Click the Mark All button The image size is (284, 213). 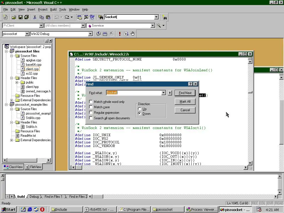[185, 102]
